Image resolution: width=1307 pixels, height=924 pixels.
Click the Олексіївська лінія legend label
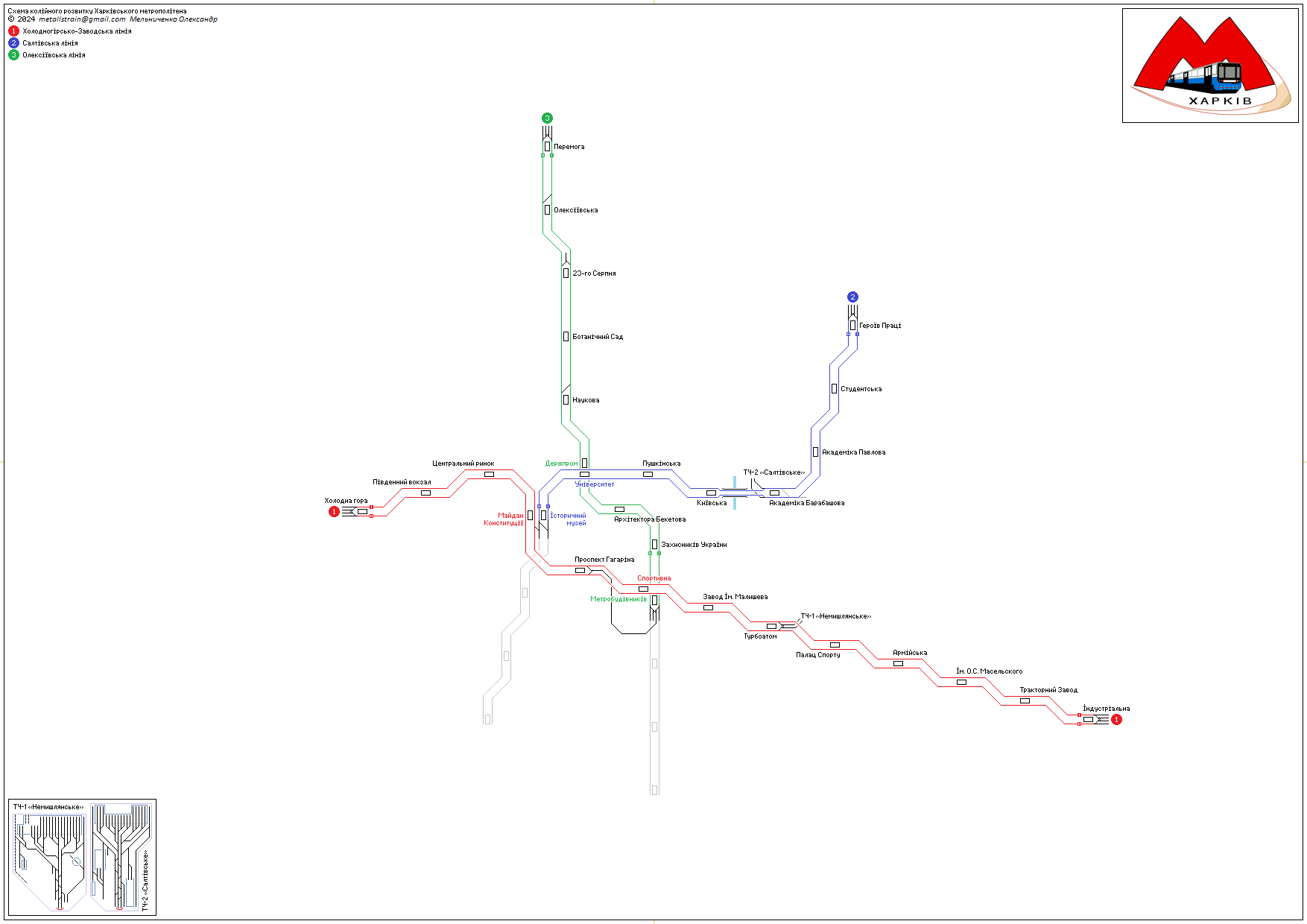coord(54,55)
